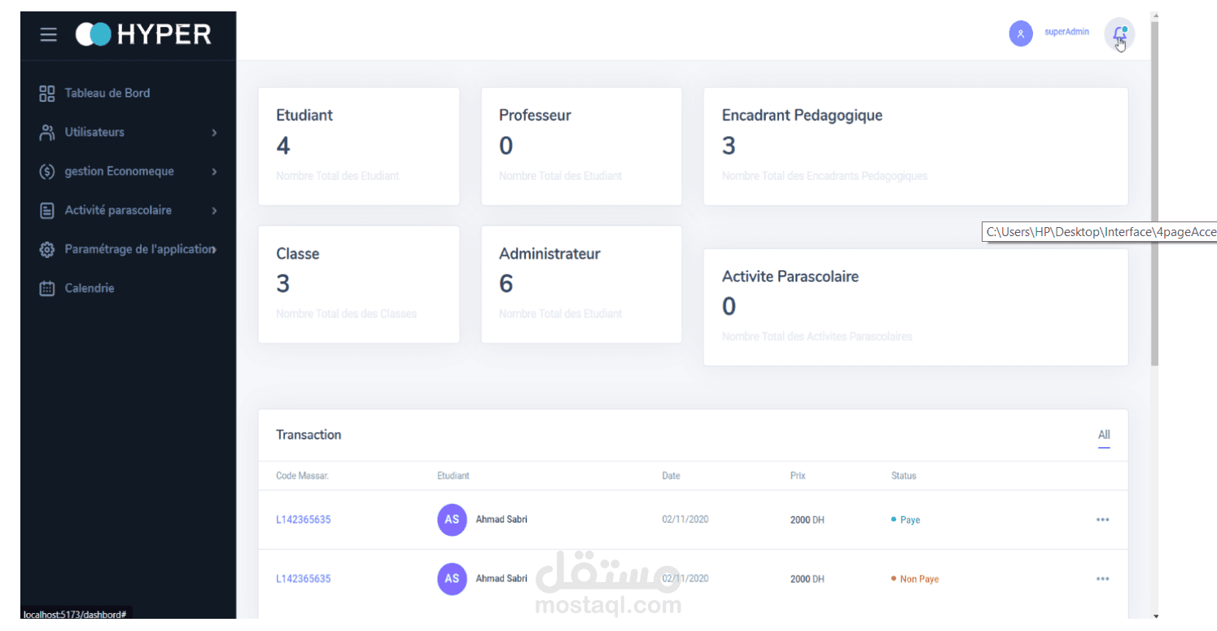This screenshot has width=1217, height=631.
Task: Click the Prix column header
Action: pos(798,475)
